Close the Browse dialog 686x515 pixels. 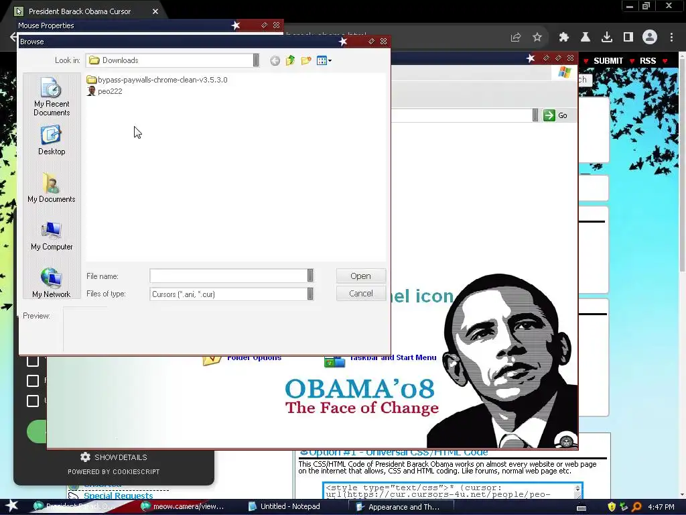tap(384, 41)
